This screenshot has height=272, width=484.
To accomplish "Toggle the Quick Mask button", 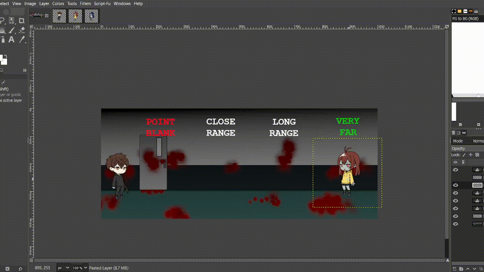I will tap(31, 260).
